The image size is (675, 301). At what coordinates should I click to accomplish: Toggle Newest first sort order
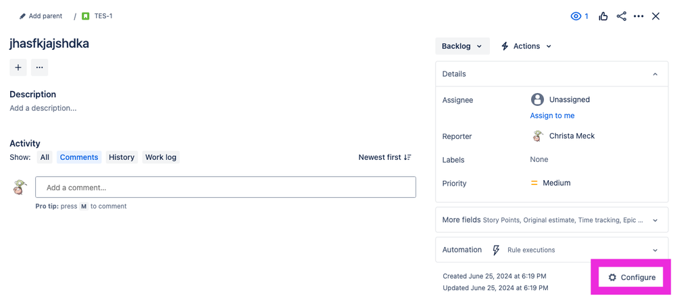coord(385,157)
